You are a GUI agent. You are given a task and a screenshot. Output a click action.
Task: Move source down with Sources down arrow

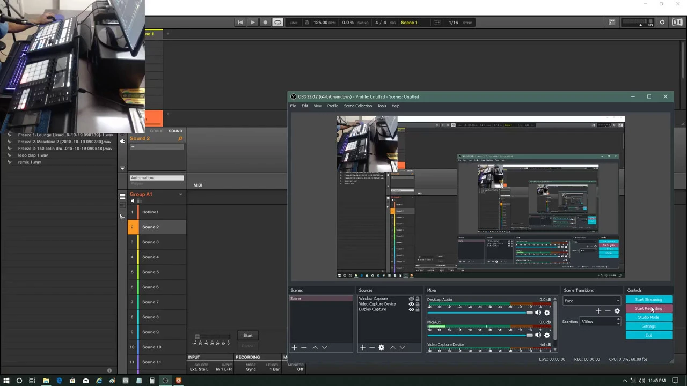coord(402,347)
